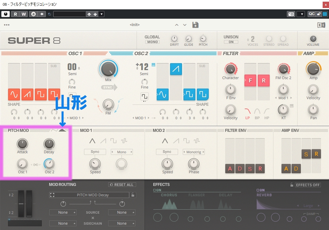329x230 pixels.
Task: Click the OSC sync arrow icon
Action: 109,87
